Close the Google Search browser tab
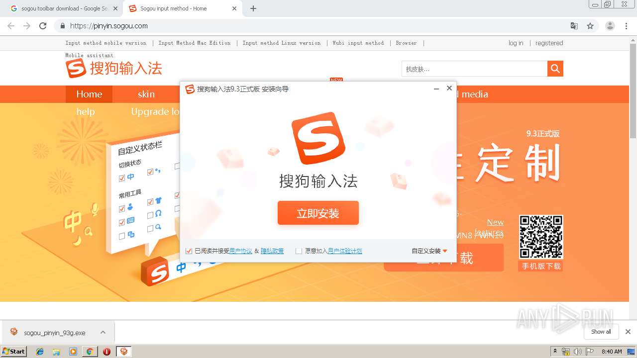The height and width of the screenshot is (358, 637). point(115,8)
